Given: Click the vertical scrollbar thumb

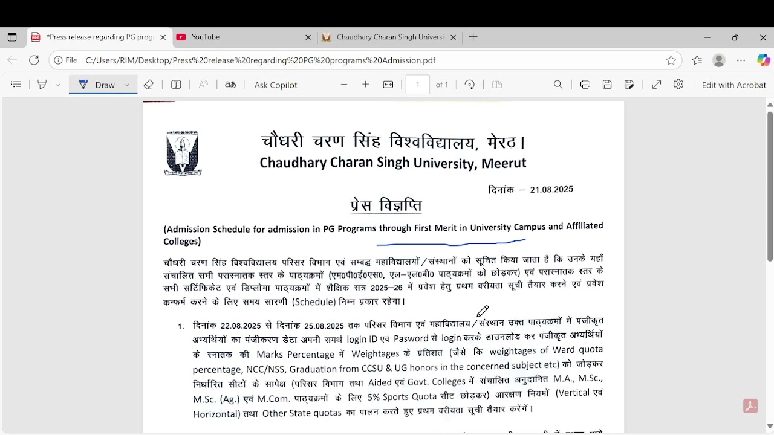Looking at the screenshot, I should [770, 185].
